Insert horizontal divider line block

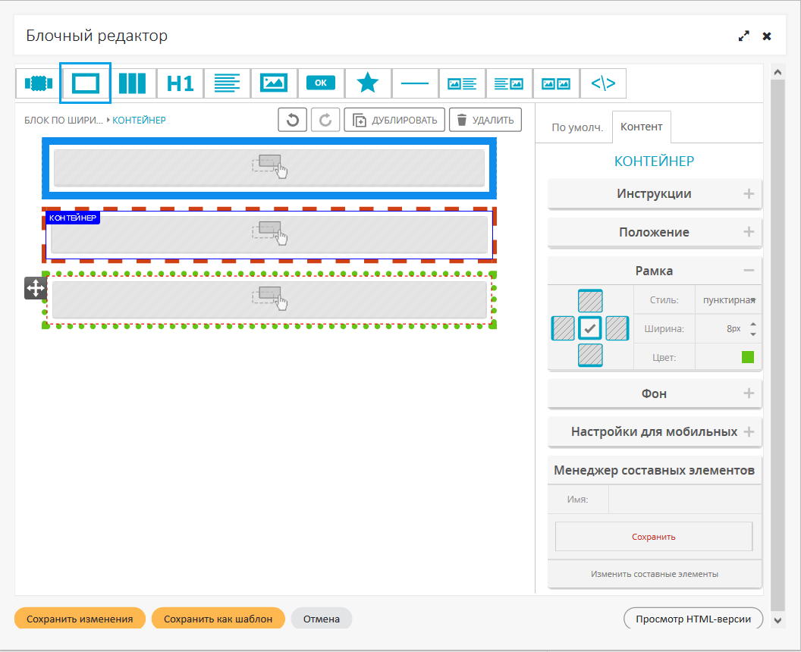(x=415, y=83)
